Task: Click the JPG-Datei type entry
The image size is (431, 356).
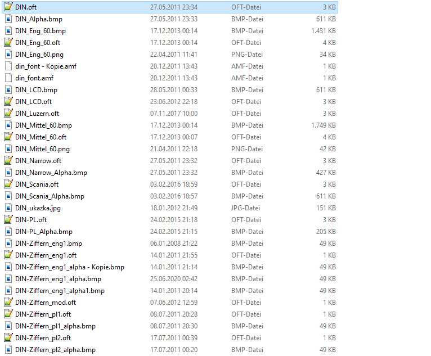Action: point(245,208)
